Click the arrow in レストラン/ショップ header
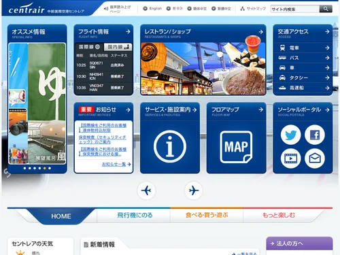Viewport: 340px width, 255px height. [261, 32]
